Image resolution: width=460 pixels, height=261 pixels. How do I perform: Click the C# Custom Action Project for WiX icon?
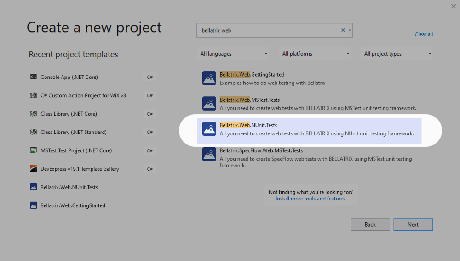tap(34, 95)
